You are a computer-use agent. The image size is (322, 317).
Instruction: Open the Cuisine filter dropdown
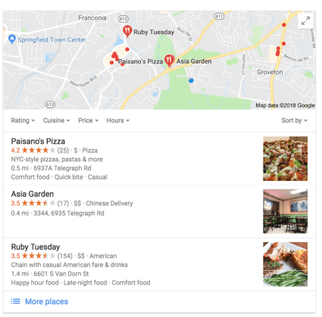tap(57, 120)
